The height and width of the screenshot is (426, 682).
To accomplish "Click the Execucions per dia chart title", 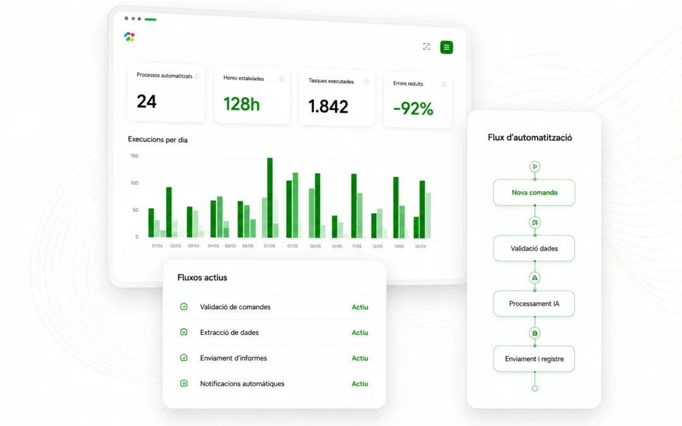I will coord(157,139).
